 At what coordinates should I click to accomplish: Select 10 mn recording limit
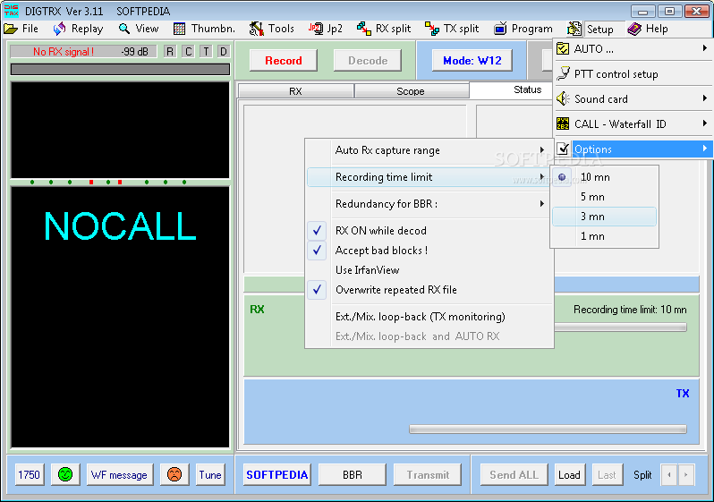point(604,177)
